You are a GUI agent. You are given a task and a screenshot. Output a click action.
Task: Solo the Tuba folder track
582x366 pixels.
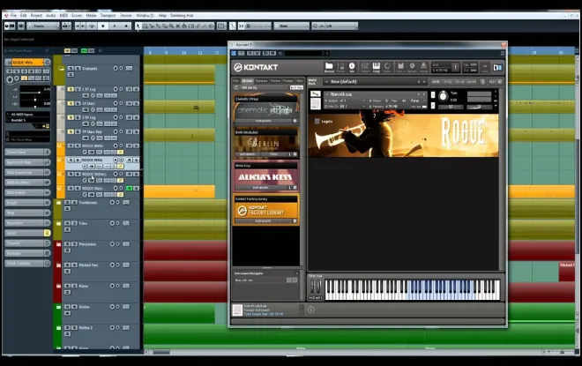point(75,223)
